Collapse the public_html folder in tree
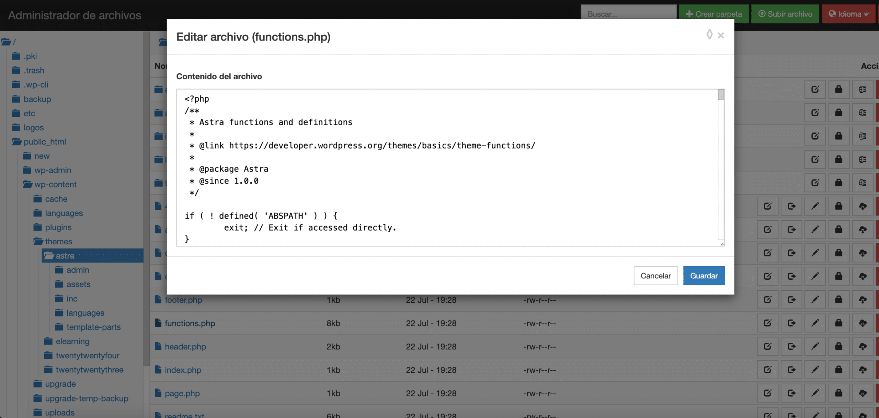The width and height of the screenshot is (879, 418). pos(45,142)
